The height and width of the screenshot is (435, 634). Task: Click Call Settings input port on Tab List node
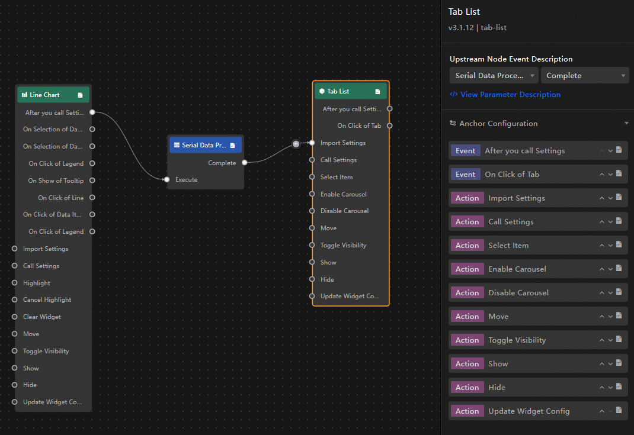312,160
